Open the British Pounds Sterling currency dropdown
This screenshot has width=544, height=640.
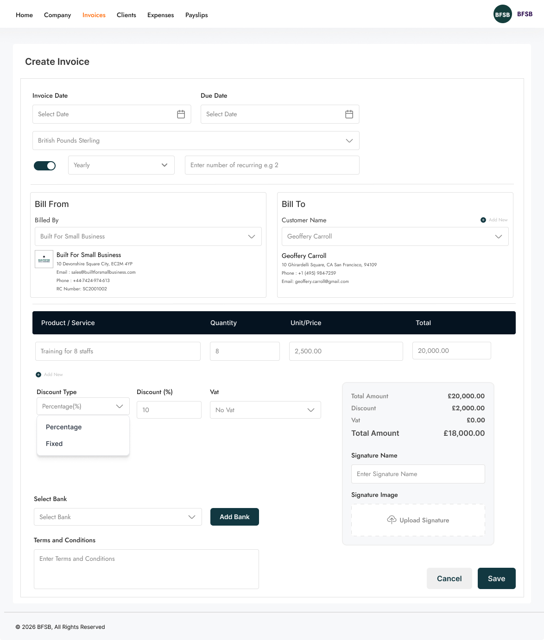tap(196, 140)
